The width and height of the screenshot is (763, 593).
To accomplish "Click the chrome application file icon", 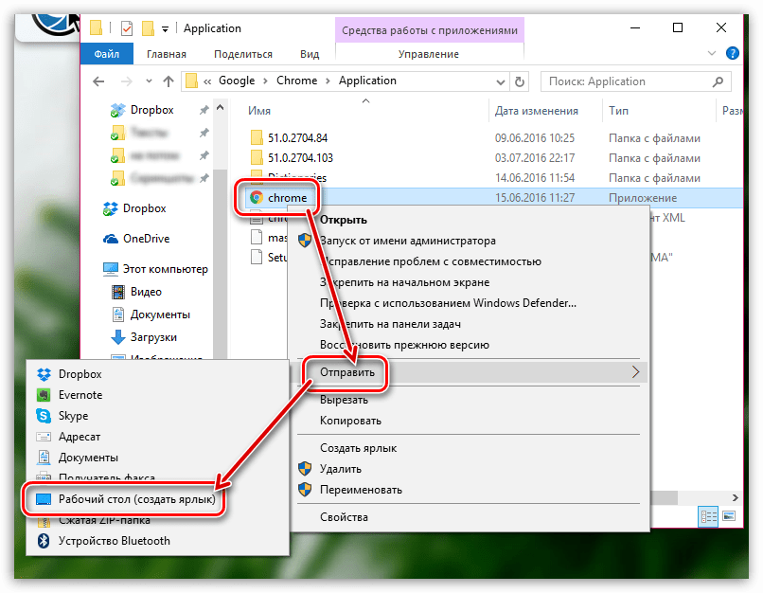I will [255, 197].
